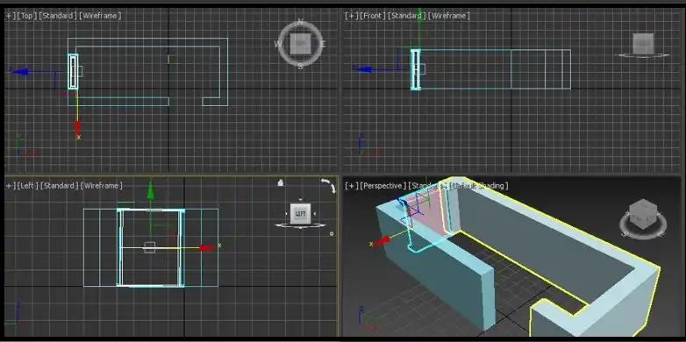
Task: Open the [Standard] menu in the Left viewport
Action: pos(59,186)
